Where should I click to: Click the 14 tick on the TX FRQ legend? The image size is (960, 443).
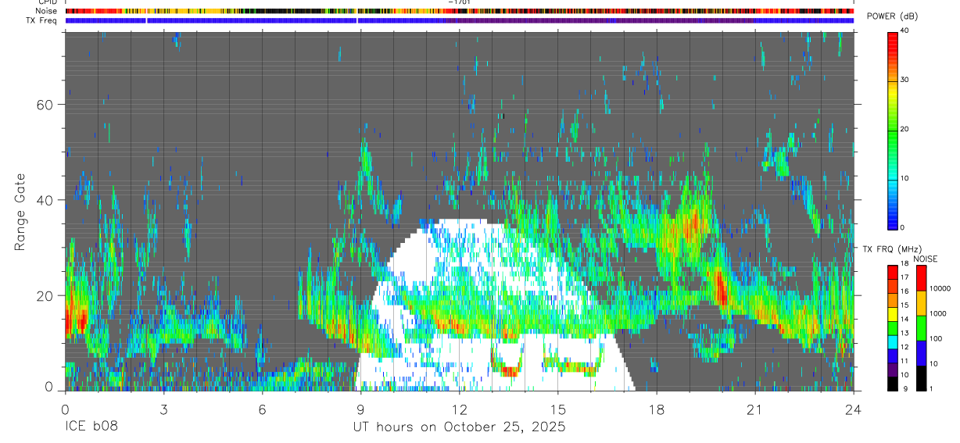904,320
